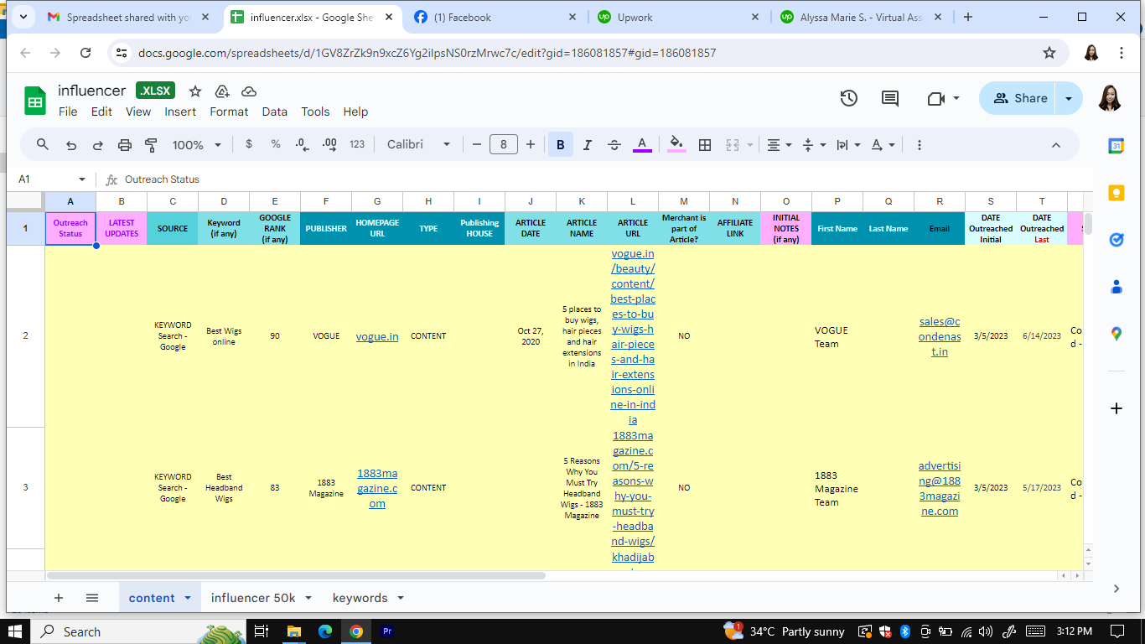Viewport: 1145px width, 644px height.
Task: Open the fill color picker
Action: pyautogui.click(x=676, y=145)
